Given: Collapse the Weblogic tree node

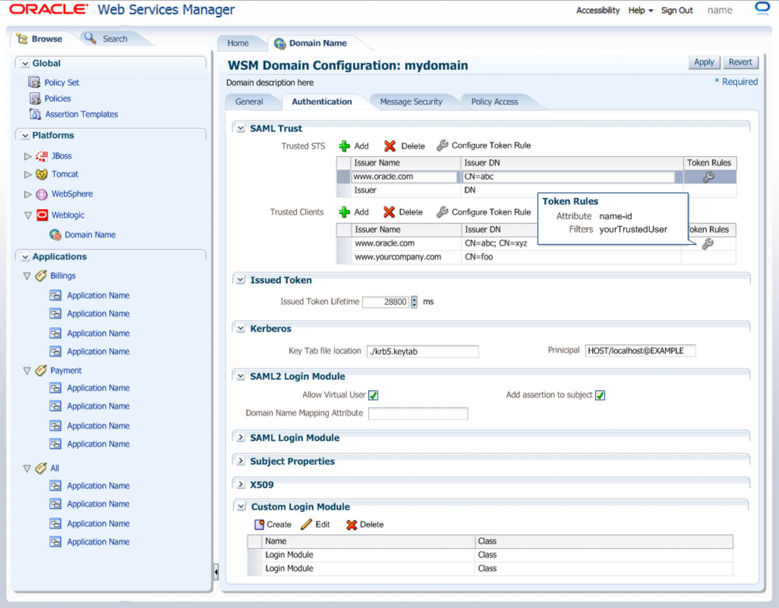Looking at the screenshot, I should pos(28,215).
